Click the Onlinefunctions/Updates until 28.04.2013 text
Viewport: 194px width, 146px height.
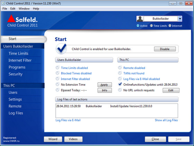pos(150,85)
